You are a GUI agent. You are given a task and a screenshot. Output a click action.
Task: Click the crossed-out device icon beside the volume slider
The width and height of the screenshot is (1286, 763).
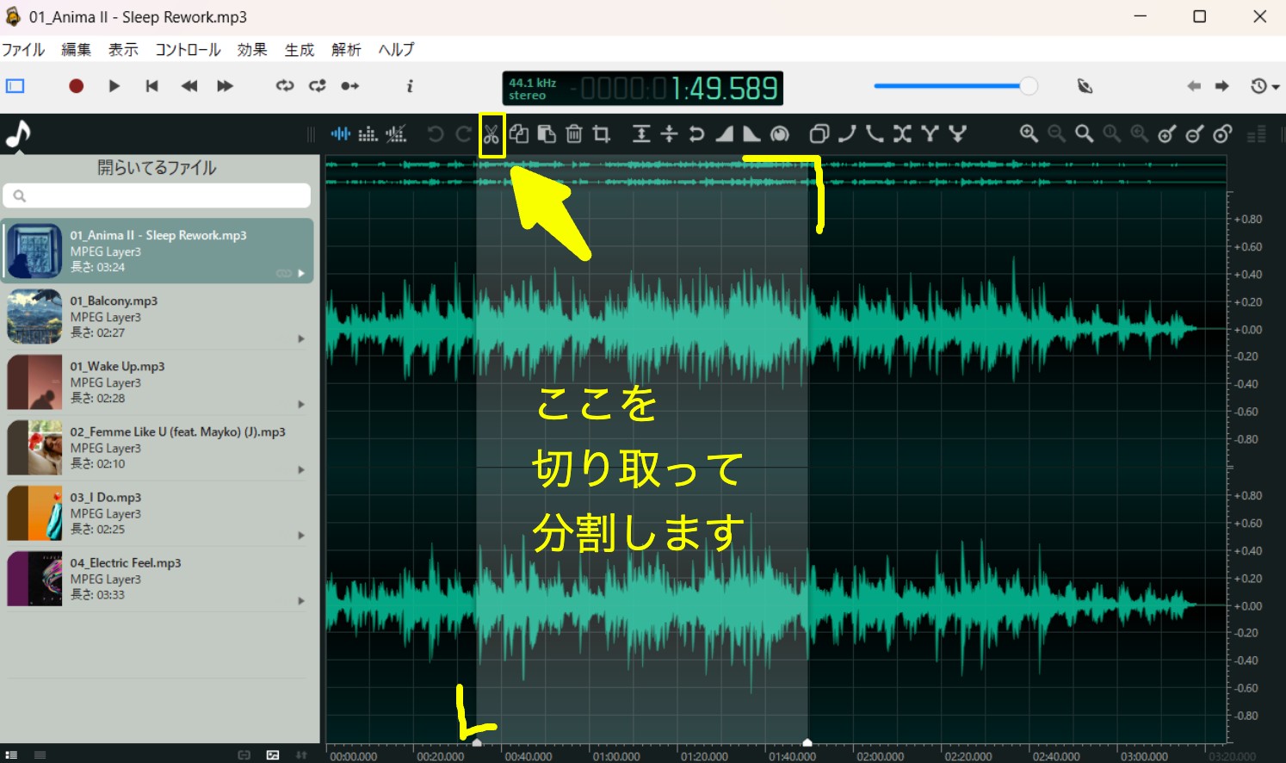(1085, 86)
